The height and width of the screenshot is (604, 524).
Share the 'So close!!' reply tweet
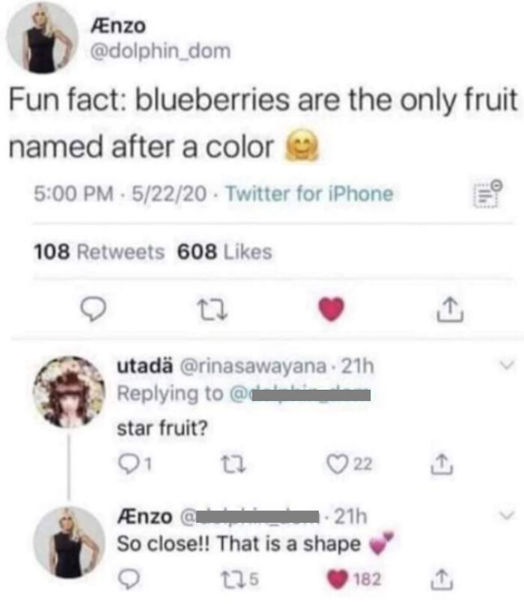(442, 579)
